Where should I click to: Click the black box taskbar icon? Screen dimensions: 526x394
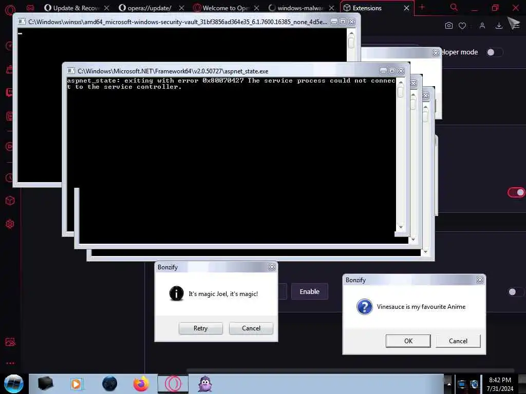[x=46, y=384]
